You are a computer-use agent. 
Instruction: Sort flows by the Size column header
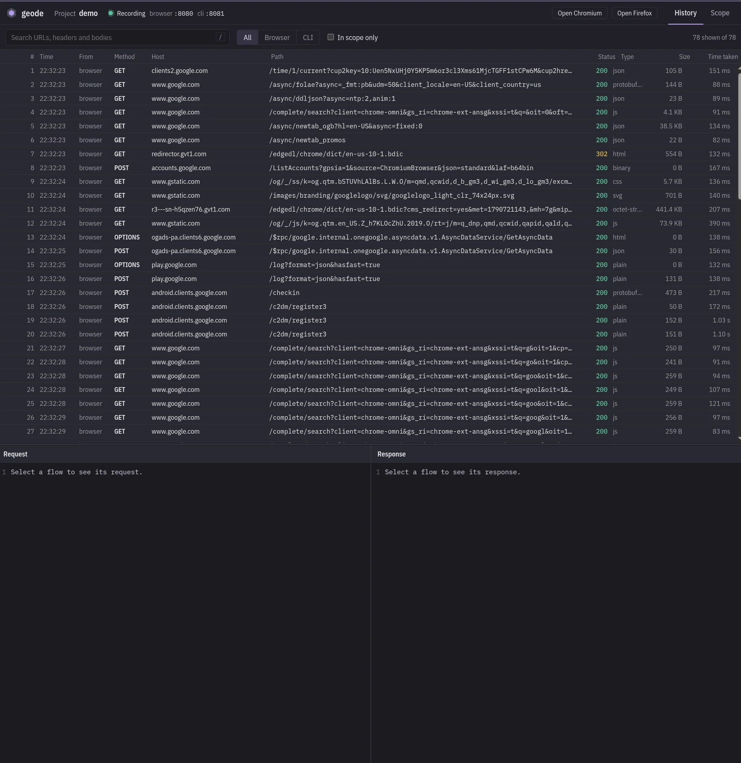(x=684, y=57)
